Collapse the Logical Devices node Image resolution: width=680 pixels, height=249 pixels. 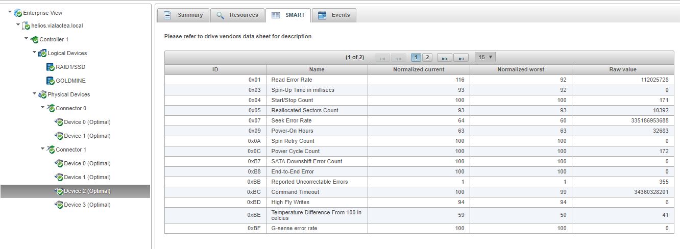pos(35,52)
